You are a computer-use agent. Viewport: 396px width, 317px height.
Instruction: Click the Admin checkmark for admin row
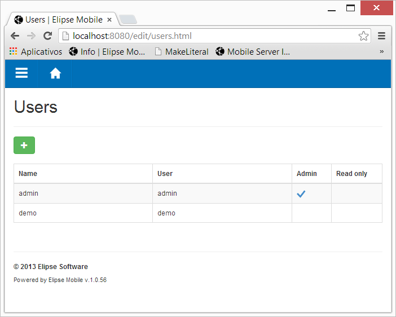click(301, 193)
